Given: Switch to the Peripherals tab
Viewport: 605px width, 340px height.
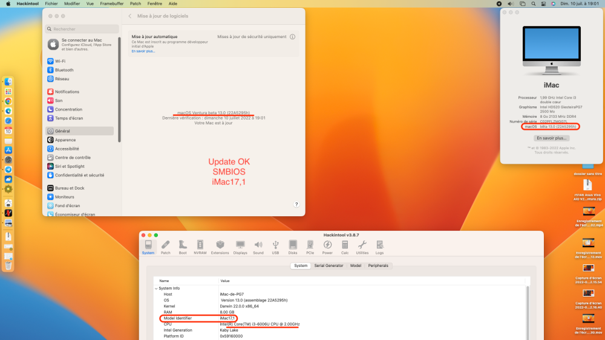Looking at the screenshot, I should click(378, 266).
